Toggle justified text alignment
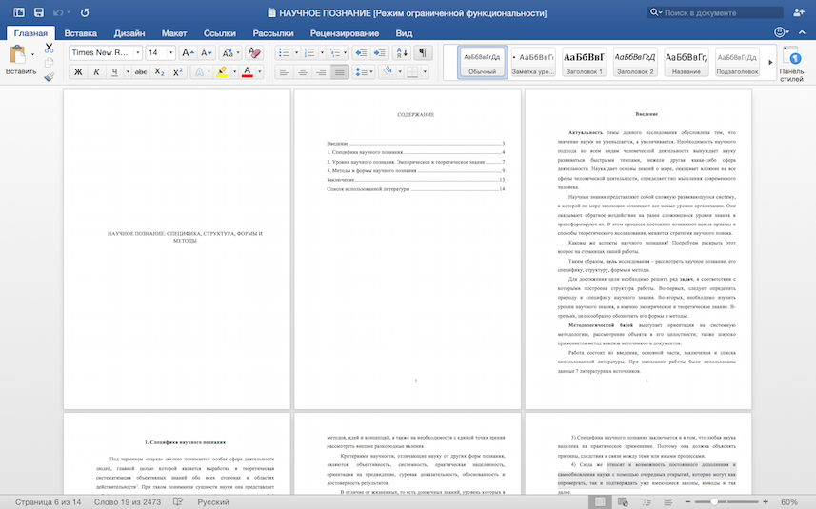Image resolution: width=816 pixels, height=509 pixels. [340, 71]
